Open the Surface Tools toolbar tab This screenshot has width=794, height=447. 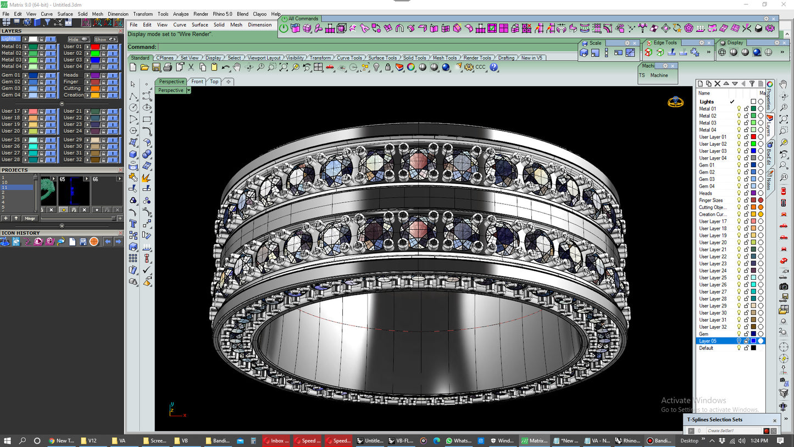(382, 58)
